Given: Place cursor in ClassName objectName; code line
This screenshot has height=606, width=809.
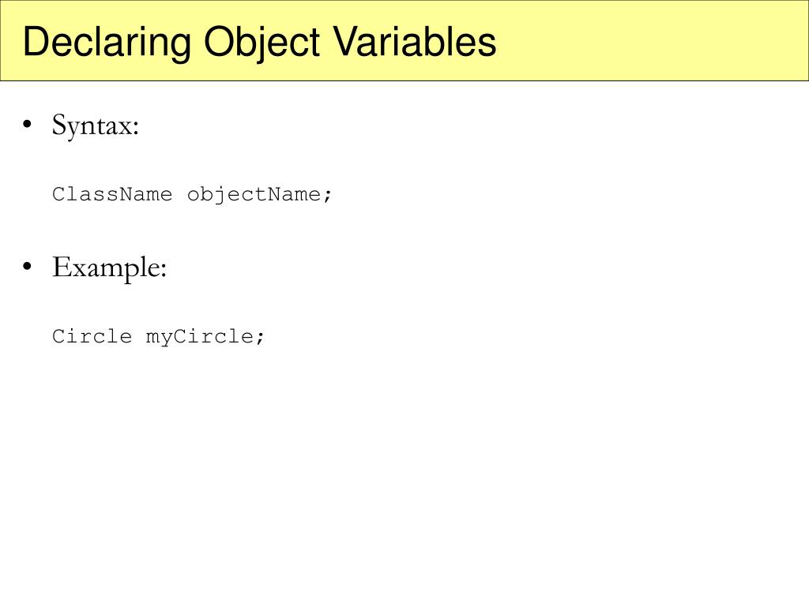Looking at the screenshot, I should (x=191, y=196).
